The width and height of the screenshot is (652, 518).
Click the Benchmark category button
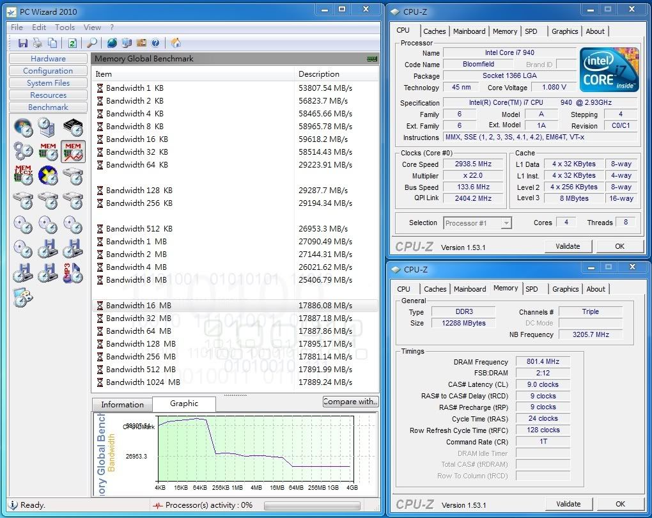click(48, 107)
